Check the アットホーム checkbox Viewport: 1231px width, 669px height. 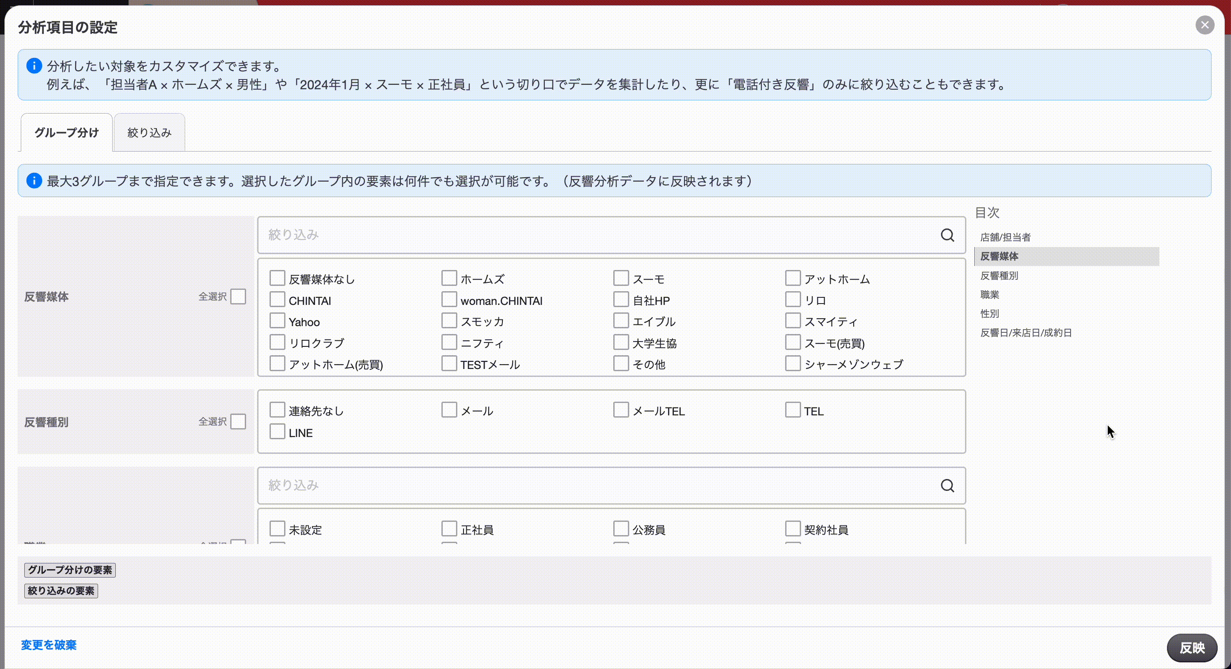click(x=793, y=278)
